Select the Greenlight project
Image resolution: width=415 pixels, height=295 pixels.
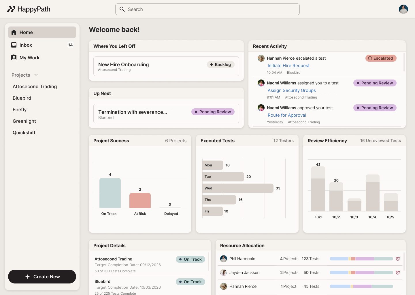[x=24, y=121]
